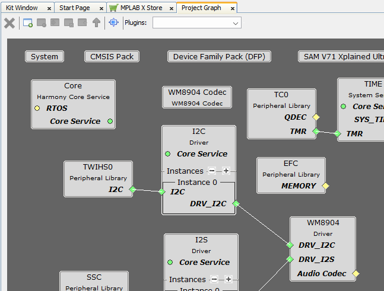384x291 pixels.
Task: Close the Project Graph tab
Action: (x=232, y=8)
